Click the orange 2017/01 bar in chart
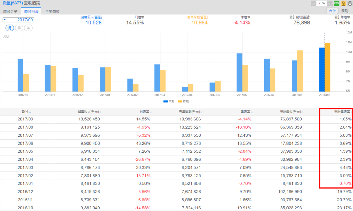353x211 pixels. 108,79
